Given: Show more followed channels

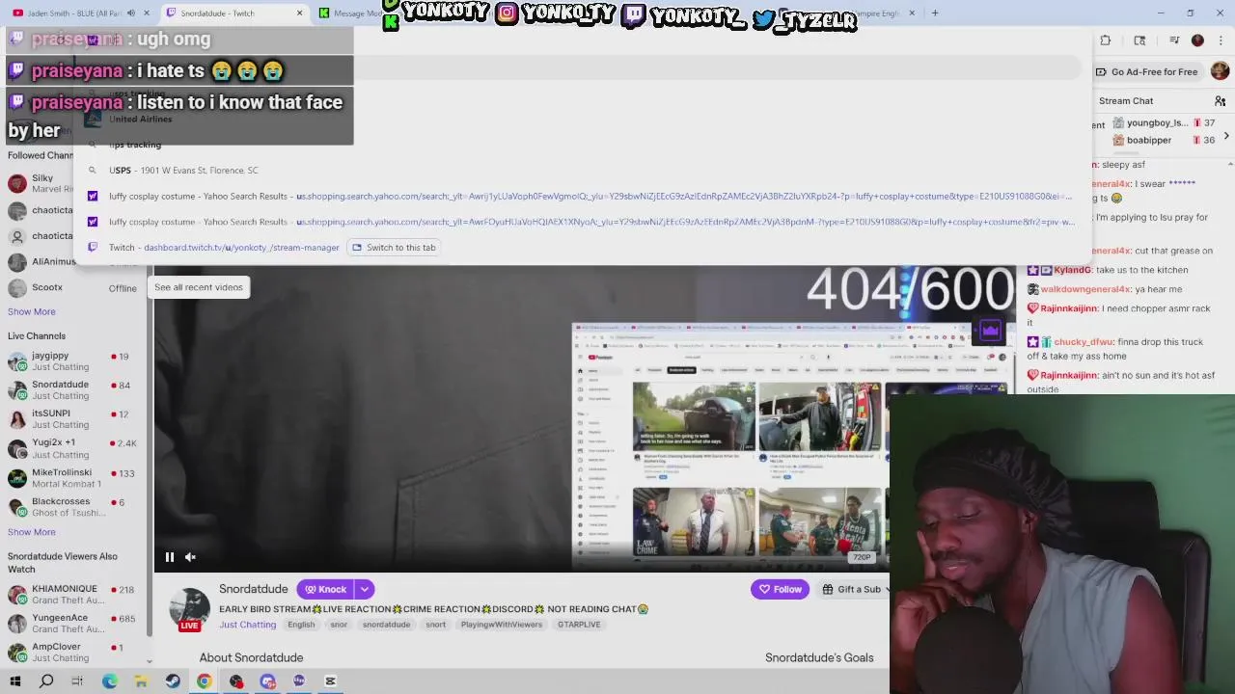Looking at the screenshot, I should [x=32, y=311].
